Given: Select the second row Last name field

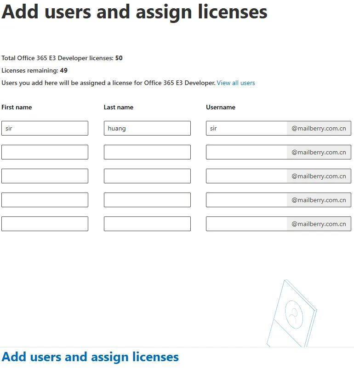Looking at the screenshot, I should click(147, 152).
